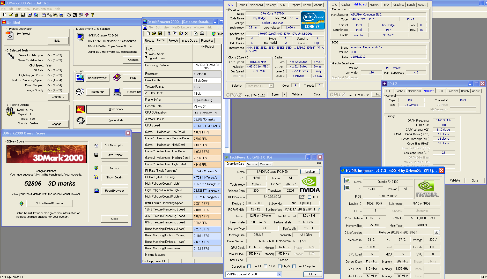Select '52,806 3D marks' result cell
Screen dimensions: 487x279
point(207,119)
